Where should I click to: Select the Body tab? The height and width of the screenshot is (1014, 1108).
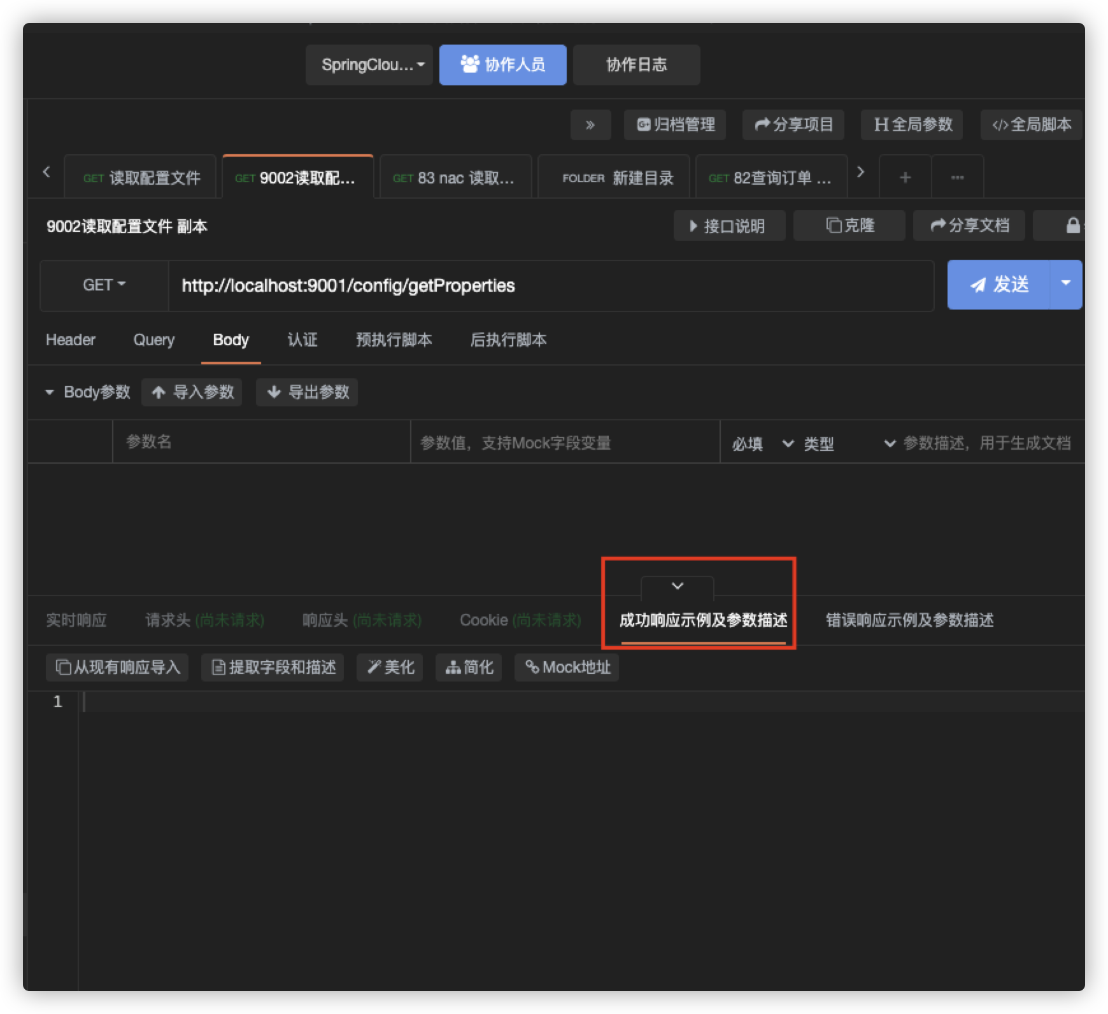coord(231,340)
